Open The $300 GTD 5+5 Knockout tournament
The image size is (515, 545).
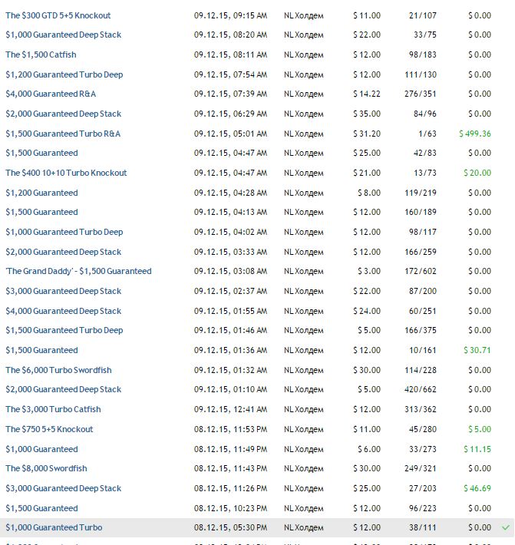[x=58, y=15]
